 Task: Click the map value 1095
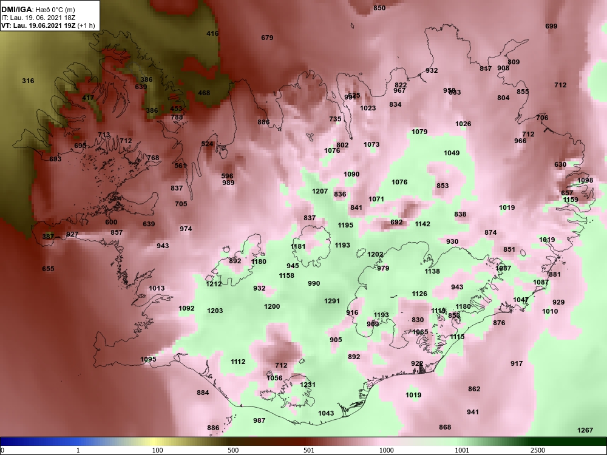[x=148, y=359]
